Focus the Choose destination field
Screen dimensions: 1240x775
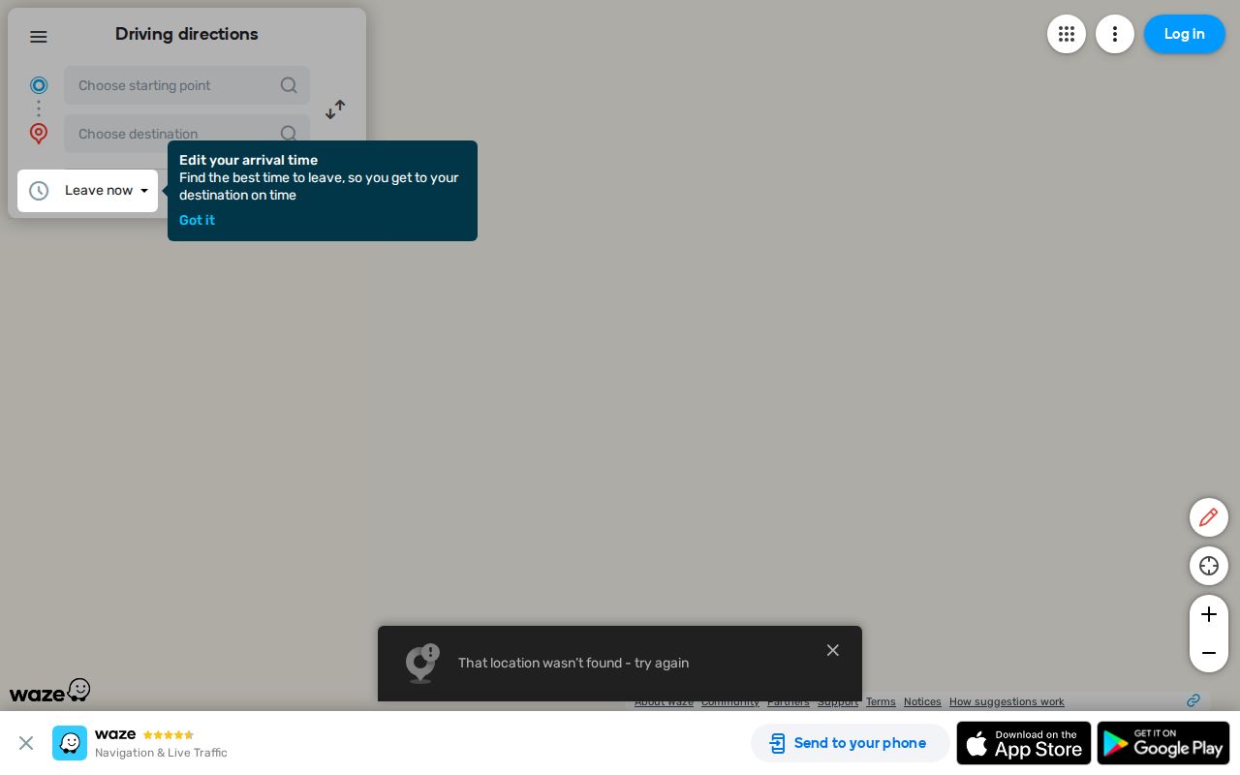(187, 134)
